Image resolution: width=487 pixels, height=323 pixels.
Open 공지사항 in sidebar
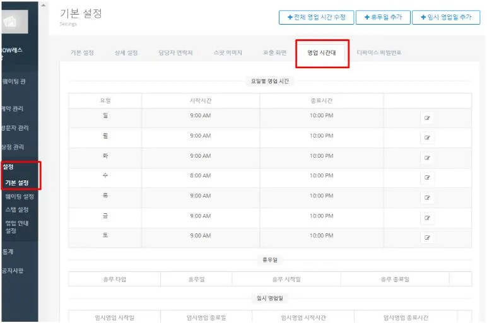click(x=13, y=271)
